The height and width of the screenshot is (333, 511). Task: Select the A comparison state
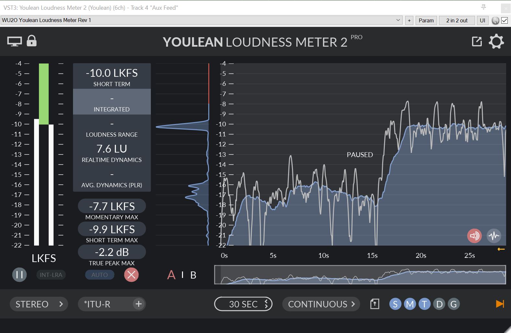[x=171, y=275]
